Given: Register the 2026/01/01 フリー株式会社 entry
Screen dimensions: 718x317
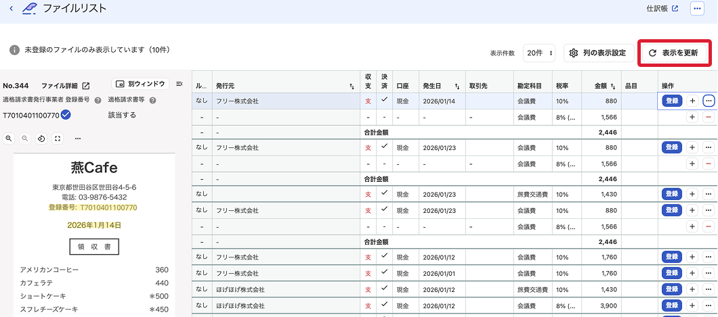Looking at the screenshot, I should 672,273.
